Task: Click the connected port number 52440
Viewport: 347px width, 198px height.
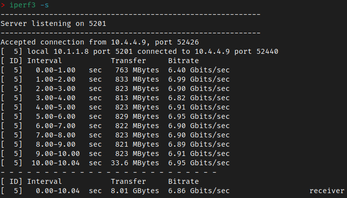Action: 268,51
